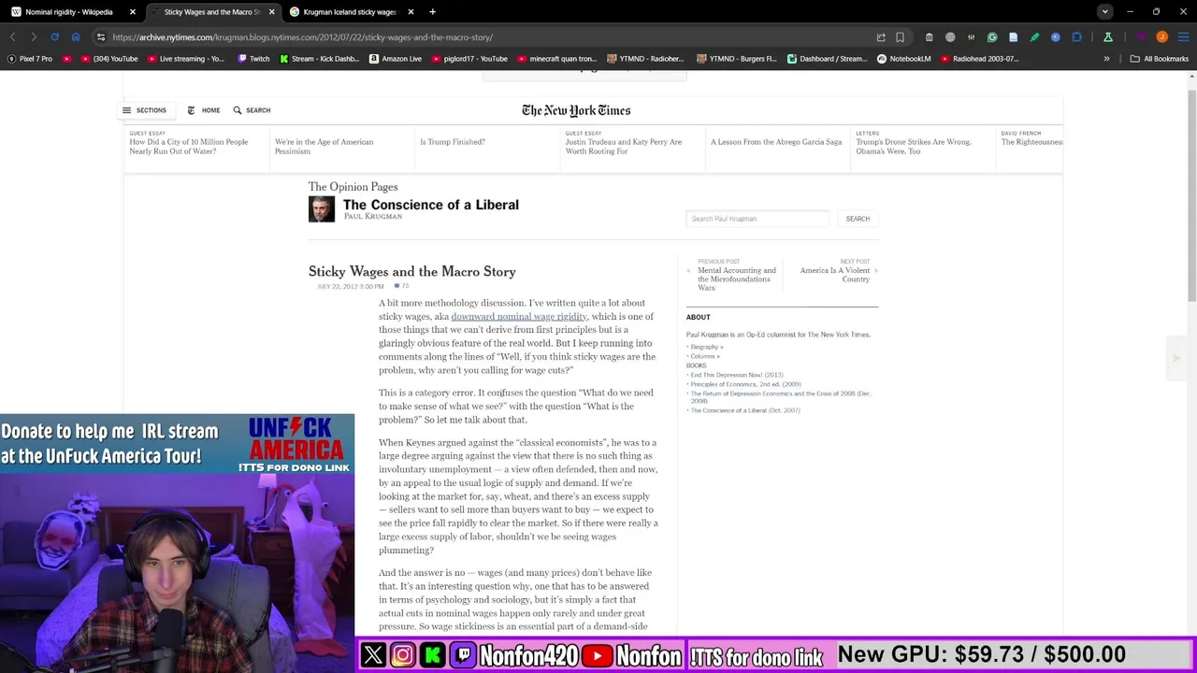Open the '10 Million People Run Out of Water' essay
The width and height of the screenshot is (1197, 673).
(x=189, y=147)
